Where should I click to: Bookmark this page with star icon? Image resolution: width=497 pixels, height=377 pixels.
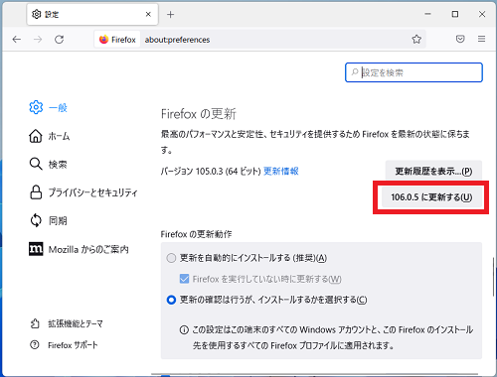[x=416, y=40]
